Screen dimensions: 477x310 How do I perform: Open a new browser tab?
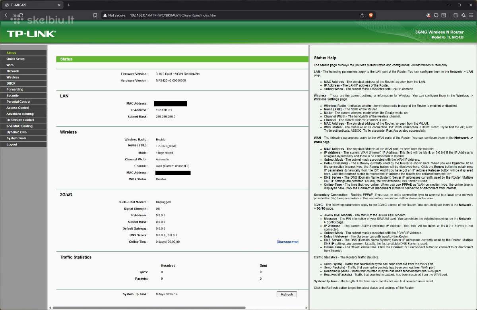(x=68, y=5)
